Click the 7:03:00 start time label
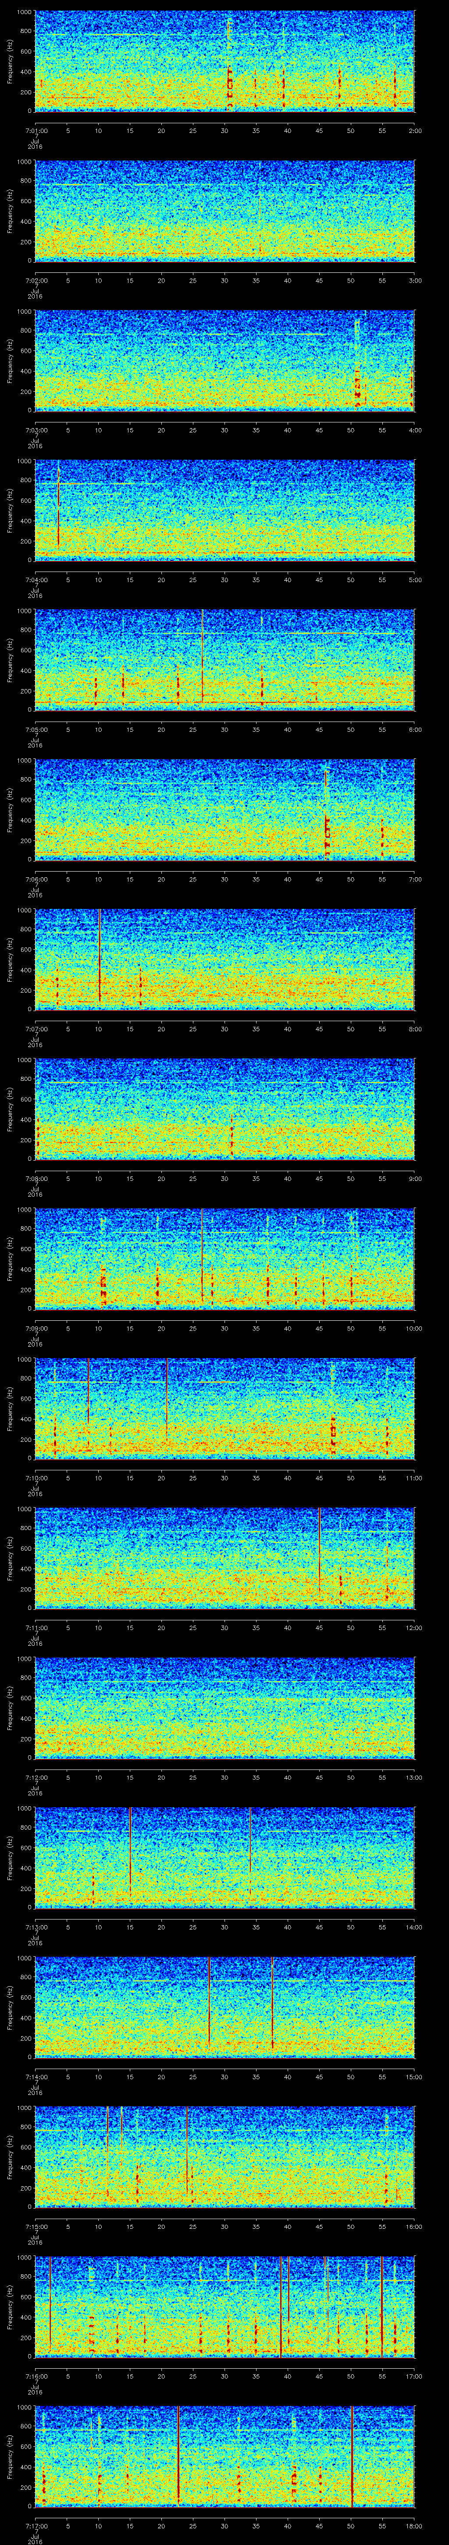The image size is (449, 2545). pyautogui.click(x=36, y=430)
